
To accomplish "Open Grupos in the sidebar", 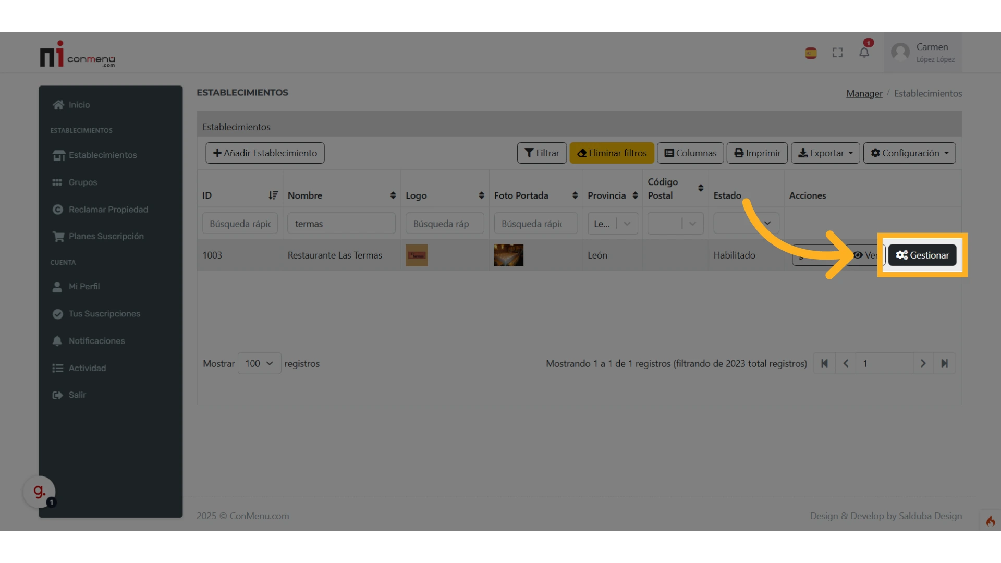I will (82, 182).
